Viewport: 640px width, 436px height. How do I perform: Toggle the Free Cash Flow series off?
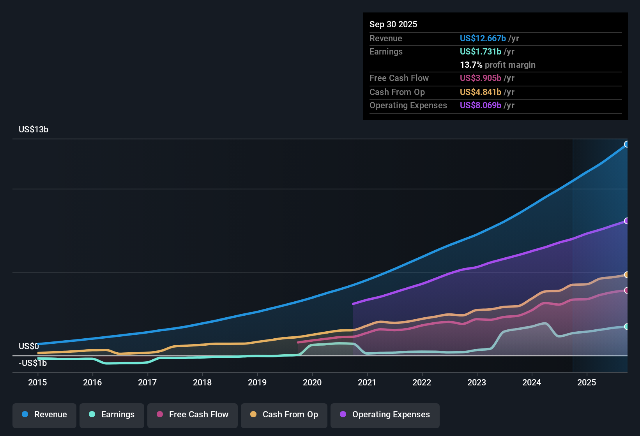192,415
